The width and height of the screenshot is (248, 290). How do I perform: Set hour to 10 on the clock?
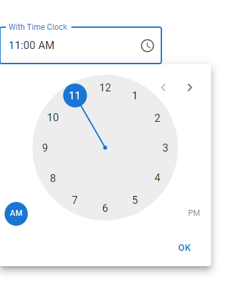tap(53, 117)
